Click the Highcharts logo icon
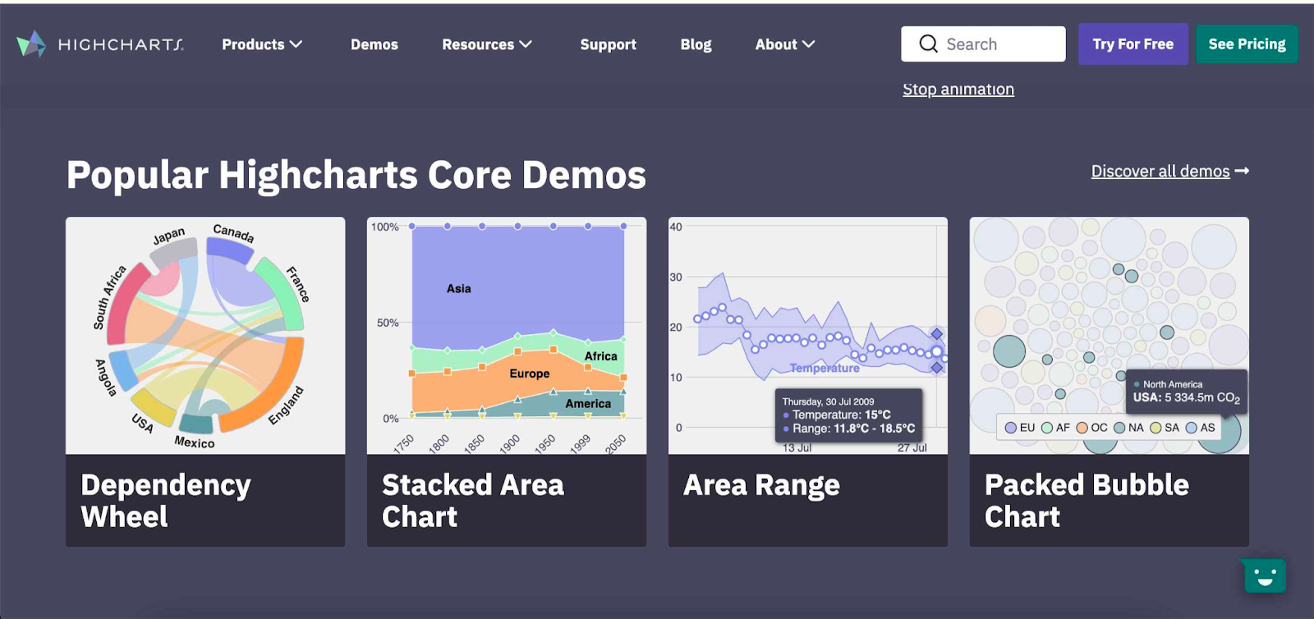 [31, 44]
